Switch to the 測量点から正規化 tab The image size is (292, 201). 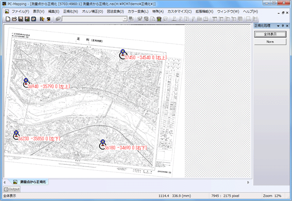pos(31,182)
